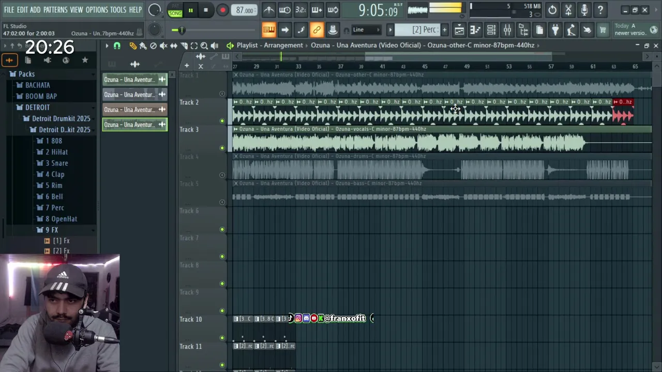
Task: Expand the 3 Snare folder
Action: coord(53,163)
